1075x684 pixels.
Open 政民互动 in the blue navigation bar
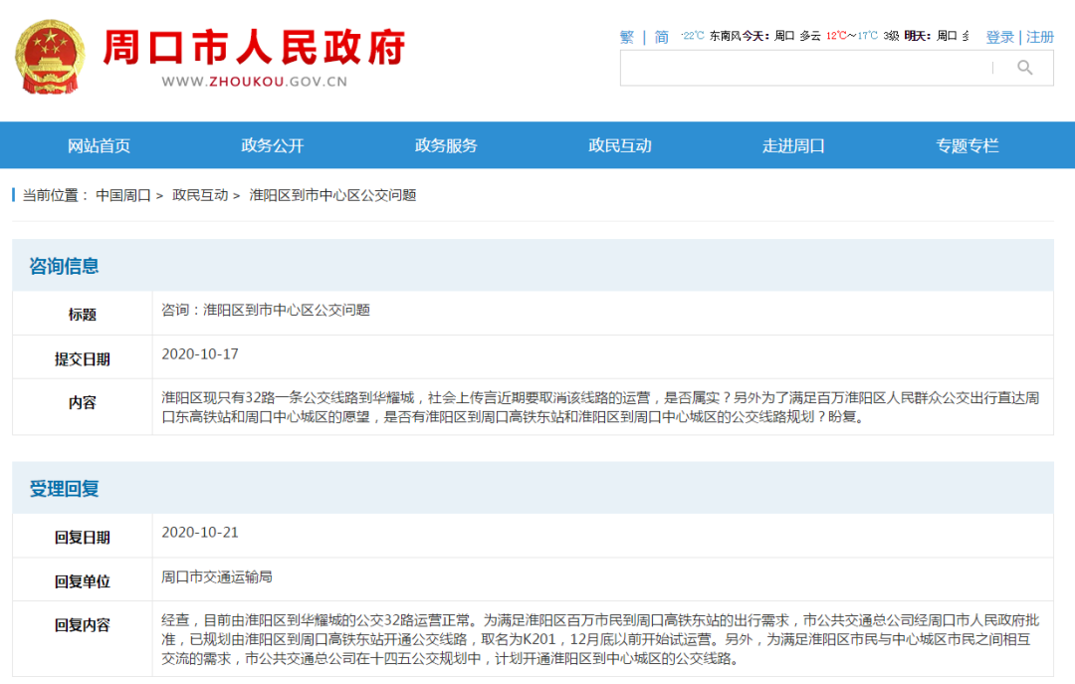(620, 145)
